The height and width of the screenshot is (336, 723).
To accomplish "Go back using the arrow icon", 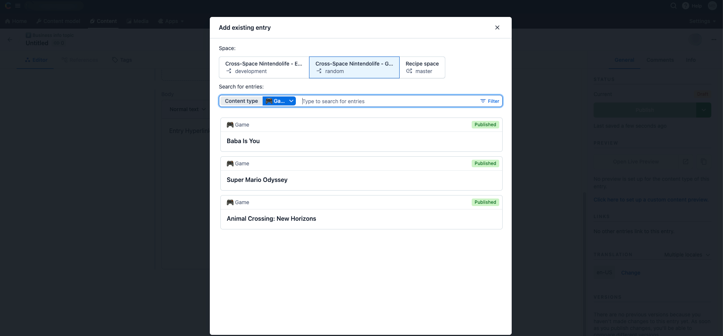I will point(10,39).
